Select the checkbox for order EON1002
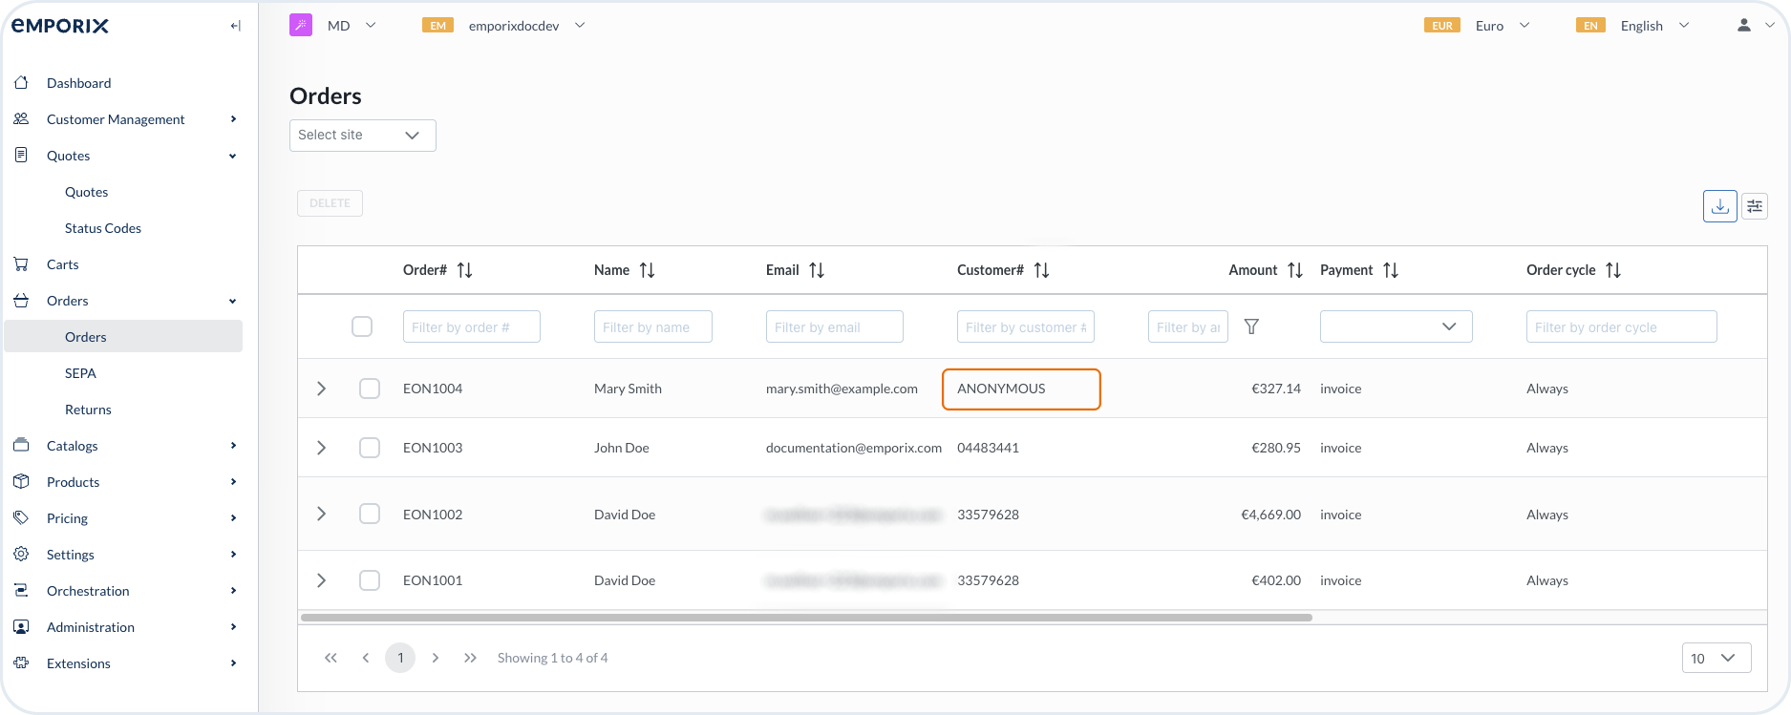 pos(370,515)
